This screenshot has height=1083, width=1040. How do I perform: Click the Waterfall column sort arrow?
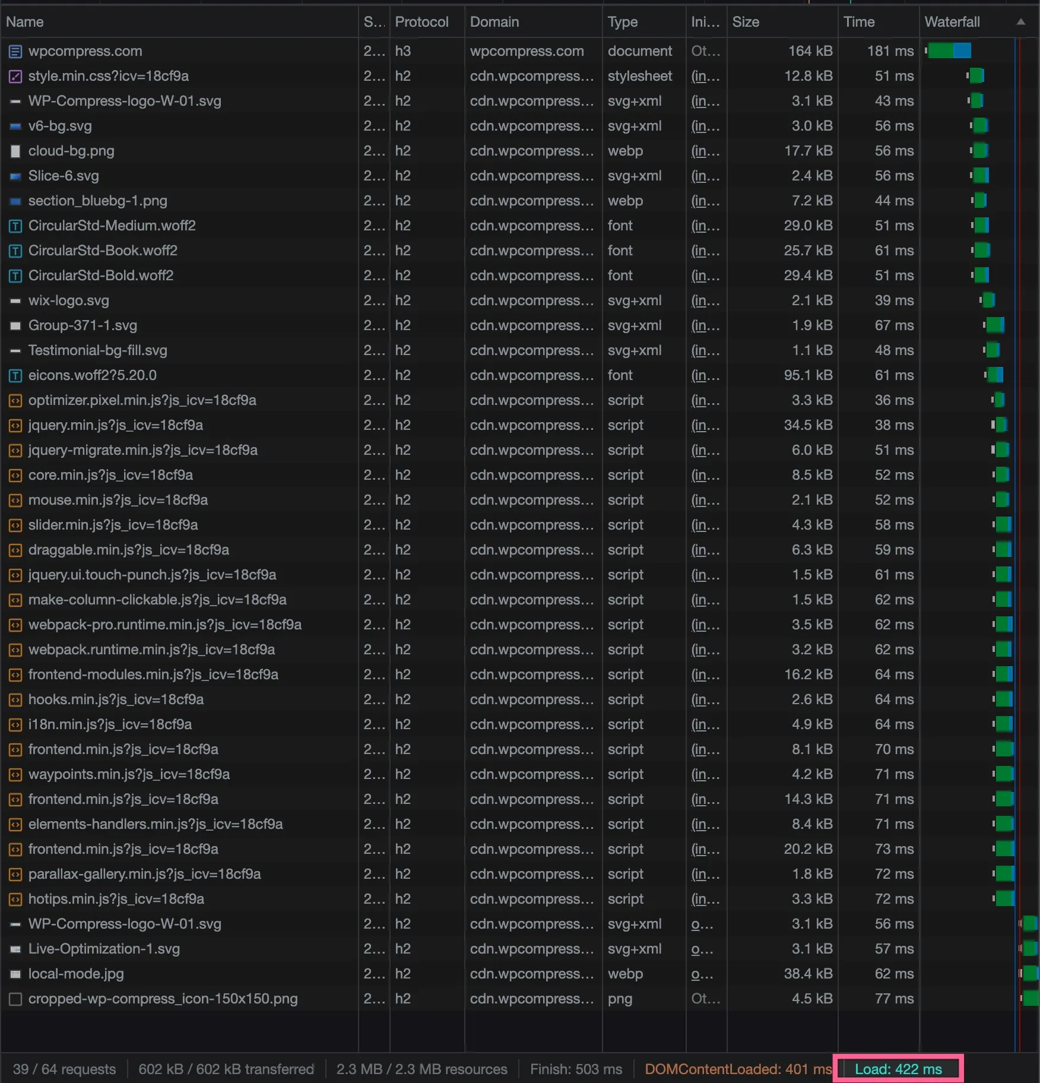(1021, 22)
